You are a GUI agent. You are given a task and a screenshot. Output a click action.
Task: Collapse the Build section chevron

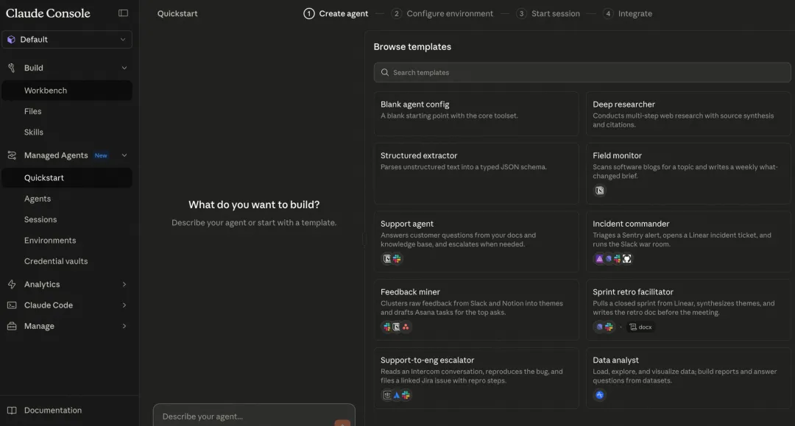tap(124, 68)
